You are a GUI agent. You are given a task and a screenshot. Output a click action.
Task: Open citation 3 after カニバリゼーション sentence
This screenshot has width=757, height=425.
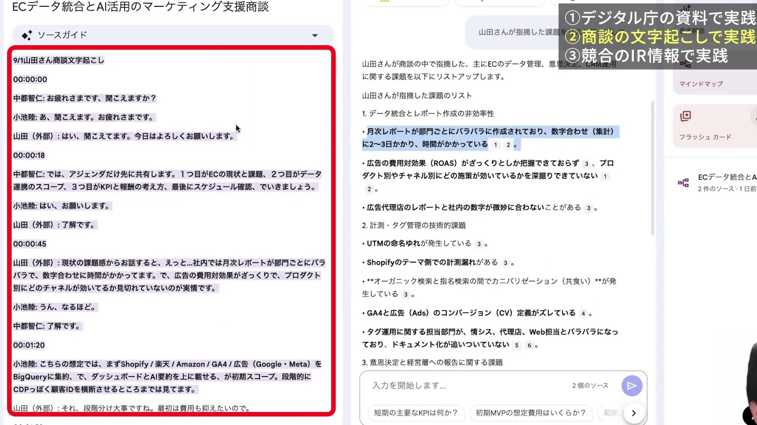(x=406, y=294)
